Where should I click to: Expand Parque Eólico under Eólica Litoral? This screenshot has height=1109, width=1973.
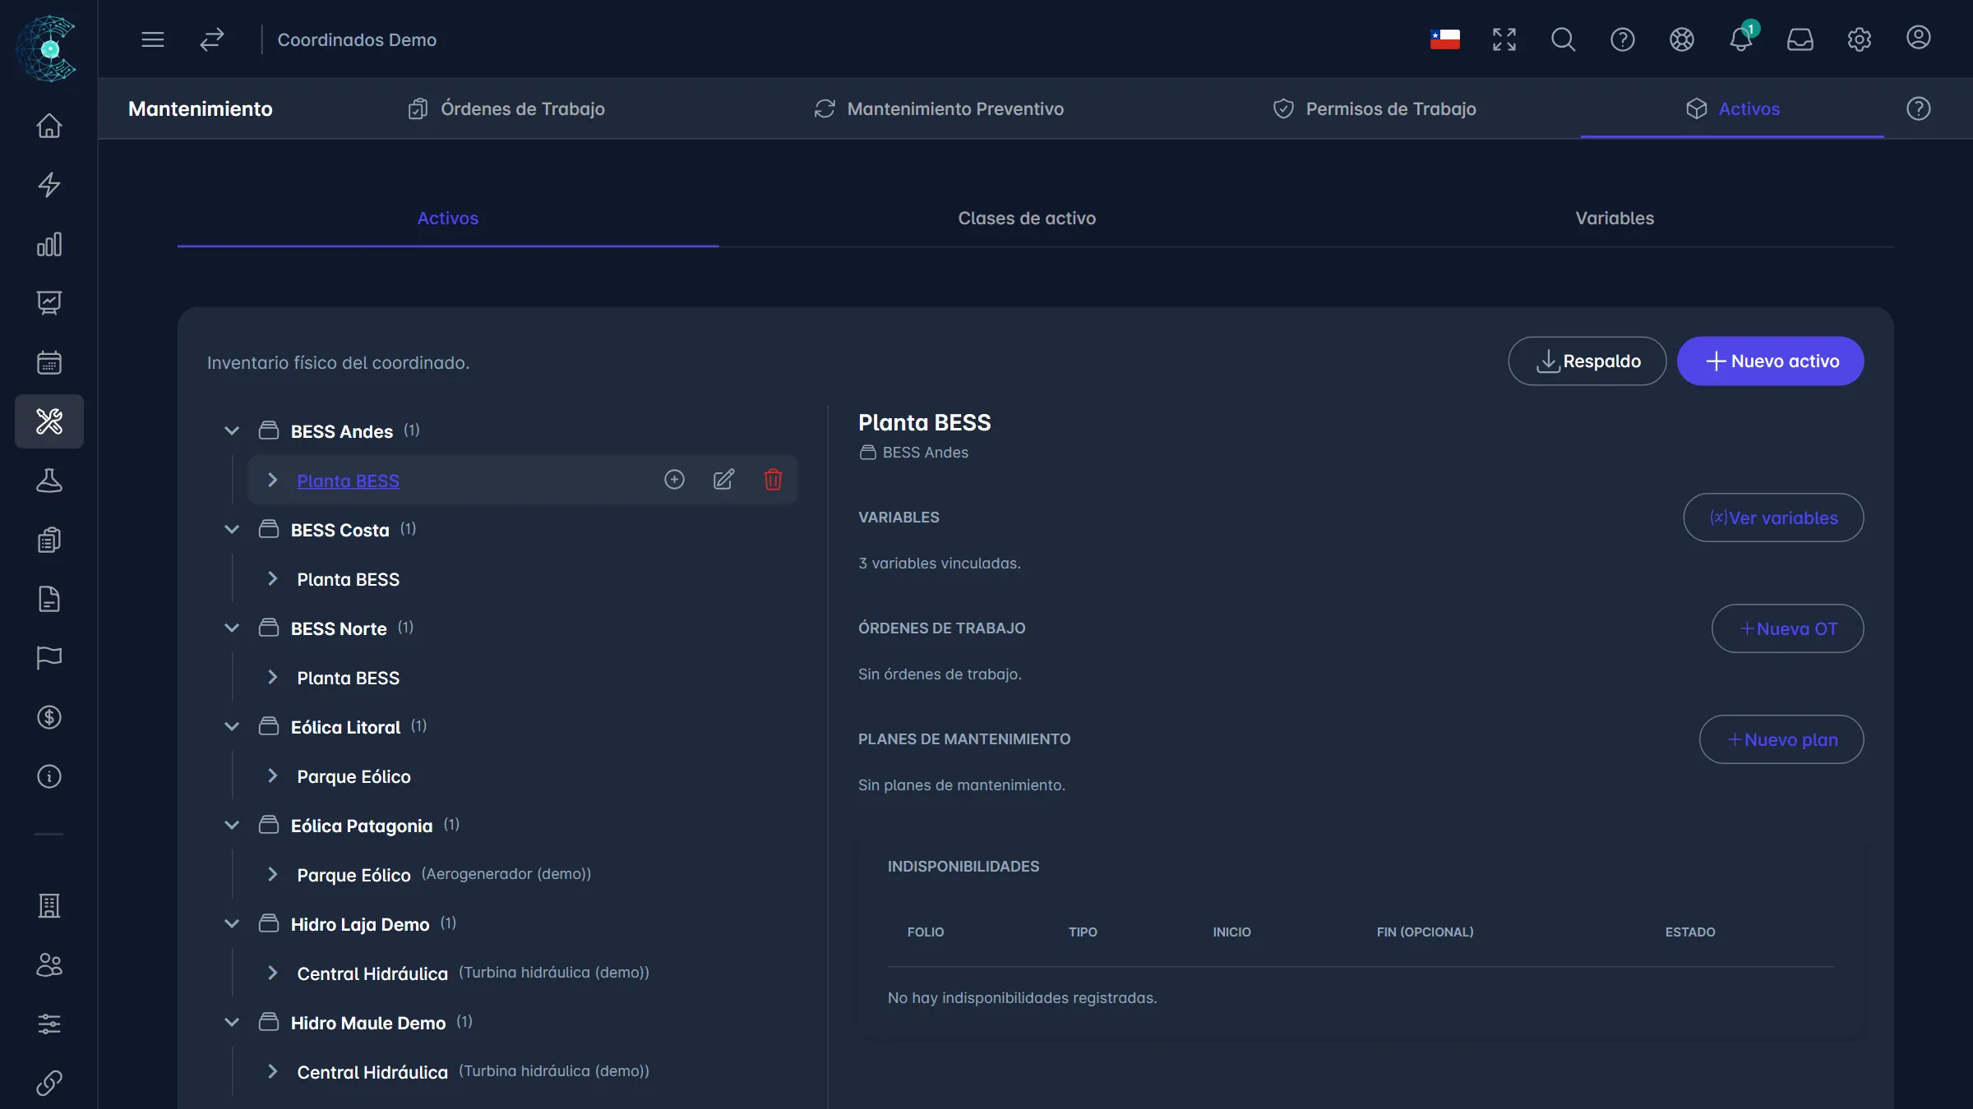click(x=273, y=775)
